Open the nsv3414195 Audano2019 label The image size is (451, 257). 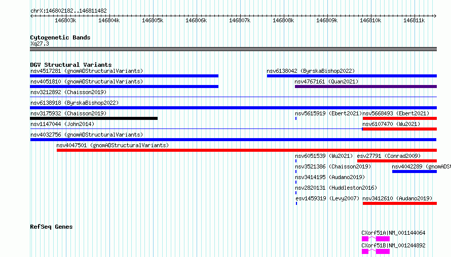pyautogui.click(x=330, y=177)
